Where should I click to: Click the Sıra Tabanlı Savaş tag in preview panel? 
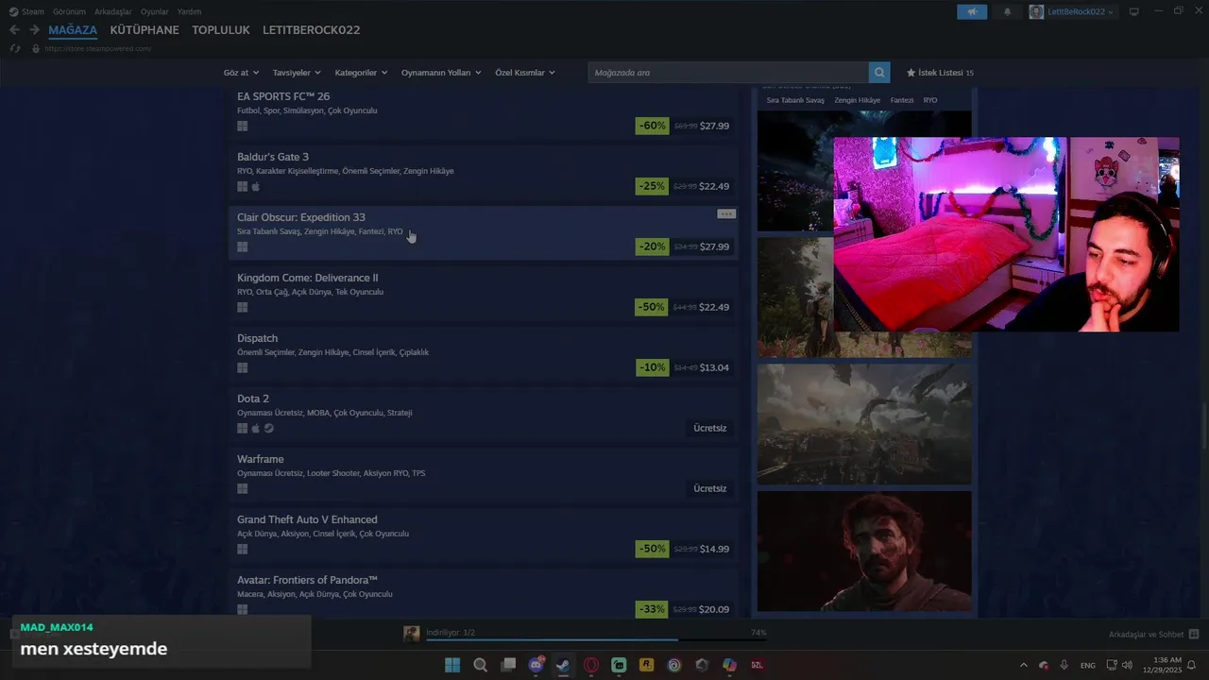coord(795,100)
